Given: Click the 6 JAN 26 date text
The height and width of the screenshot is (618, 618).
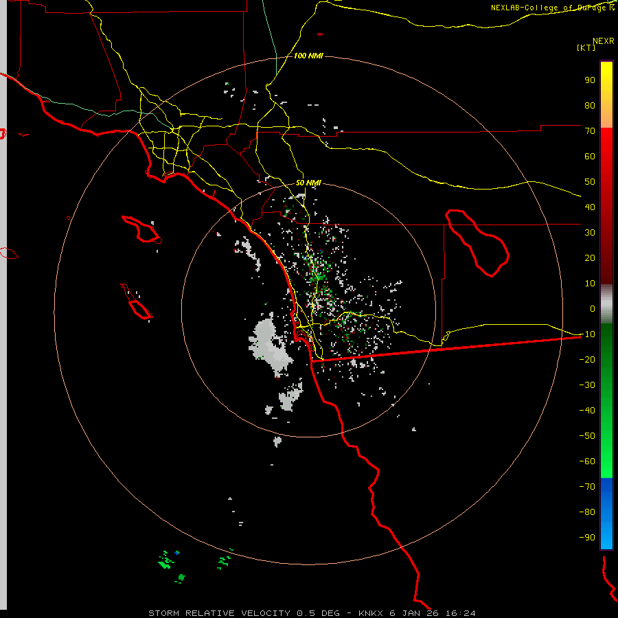Looking at the screenshot, I should [414, 613].
